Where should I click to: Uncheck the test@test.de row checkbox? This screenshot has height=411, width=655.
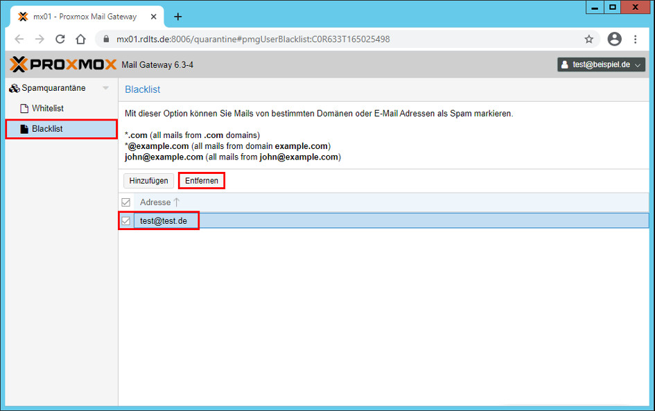coord(125,221)
